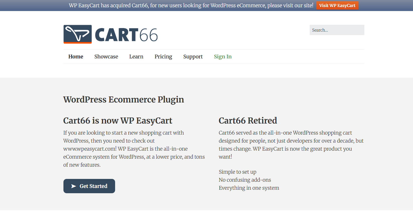Click the 'Simple to set up' text

point(237,172)
